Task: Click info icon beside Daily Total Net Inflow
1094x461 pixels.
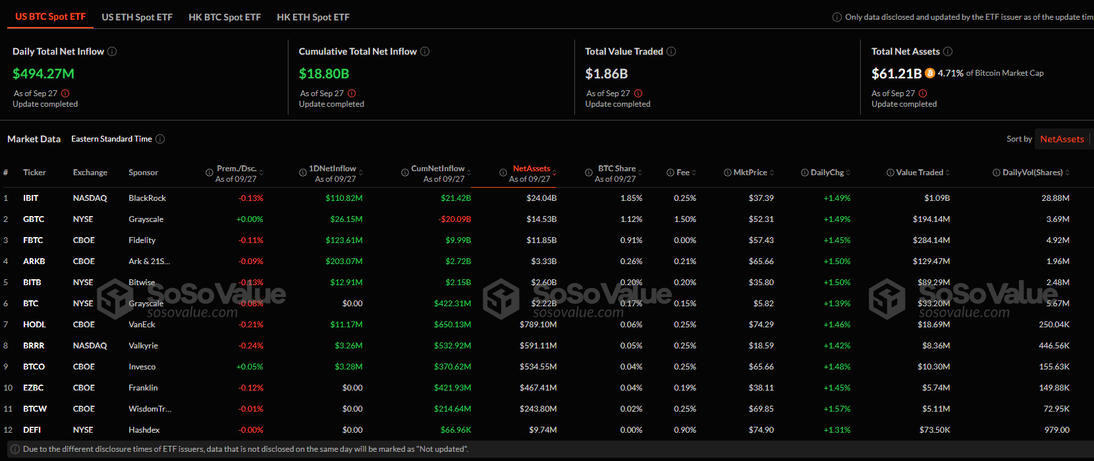Action: pyautogui.click(x=112, y=51)
